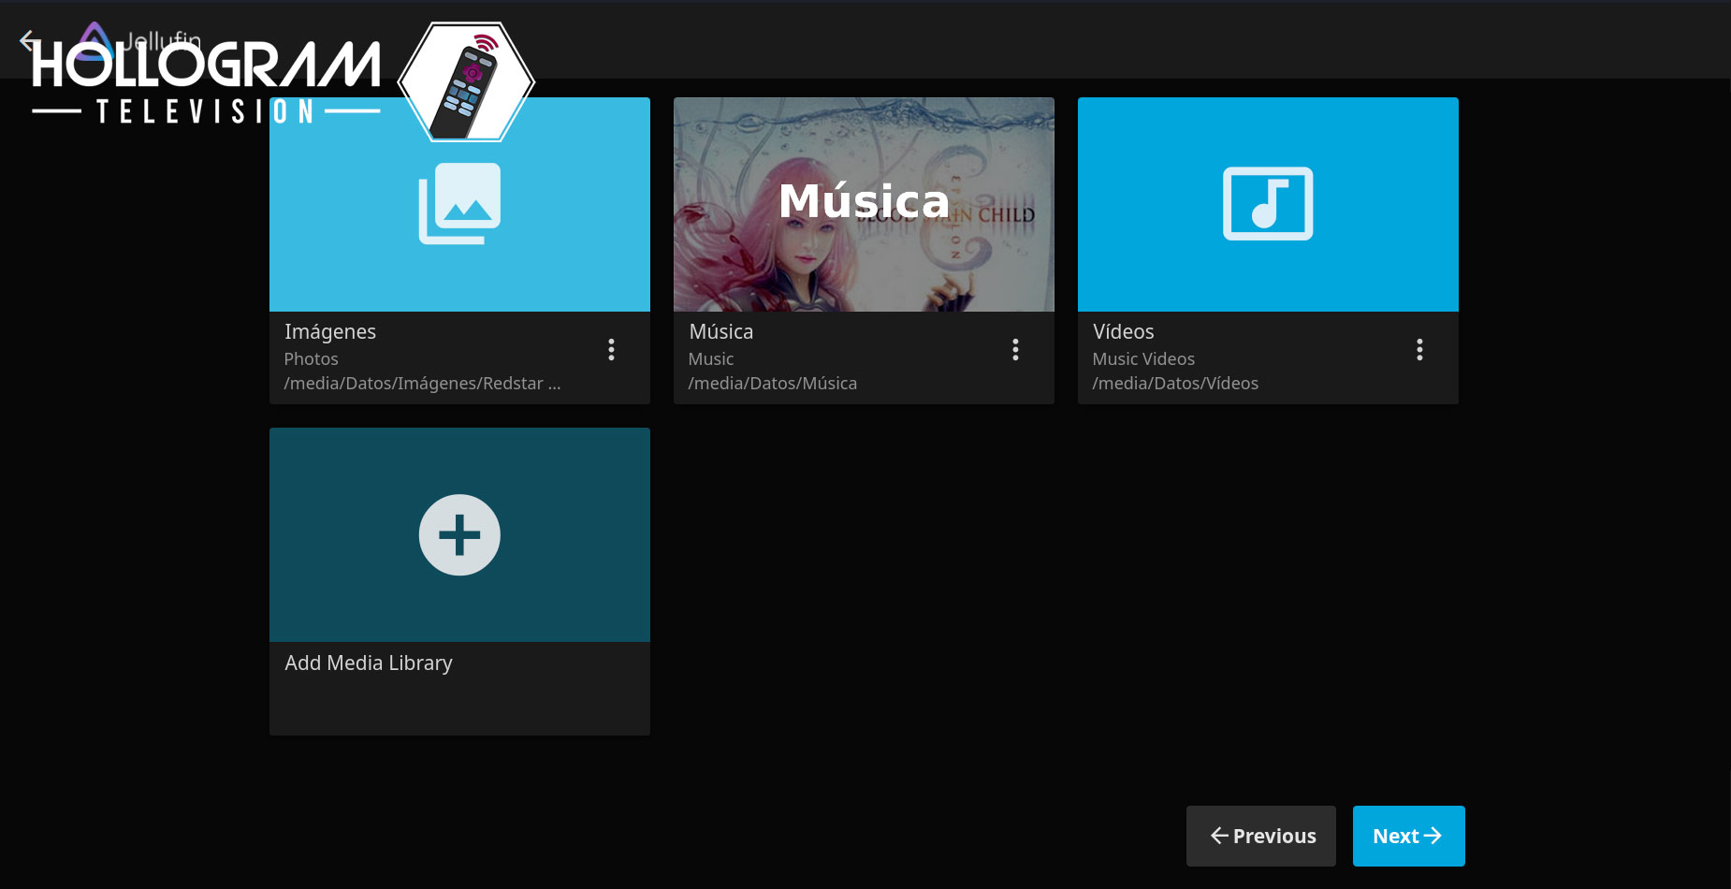Click the arrow icon inside the Previous button
Screen dimensions: 1731x889
pos(1217,836)
